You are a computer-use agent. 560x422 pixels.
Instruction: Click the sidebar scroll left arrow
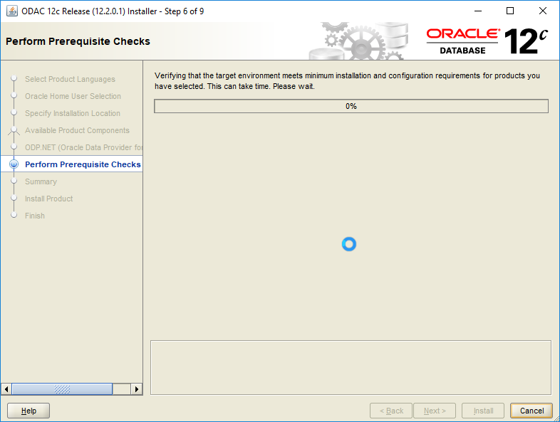click(x=6, y=389)
